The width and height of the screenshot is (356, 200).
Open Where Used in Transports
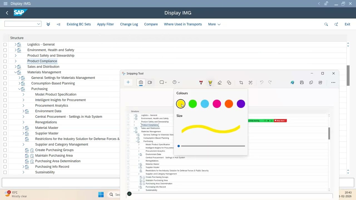tap(183, 24)
